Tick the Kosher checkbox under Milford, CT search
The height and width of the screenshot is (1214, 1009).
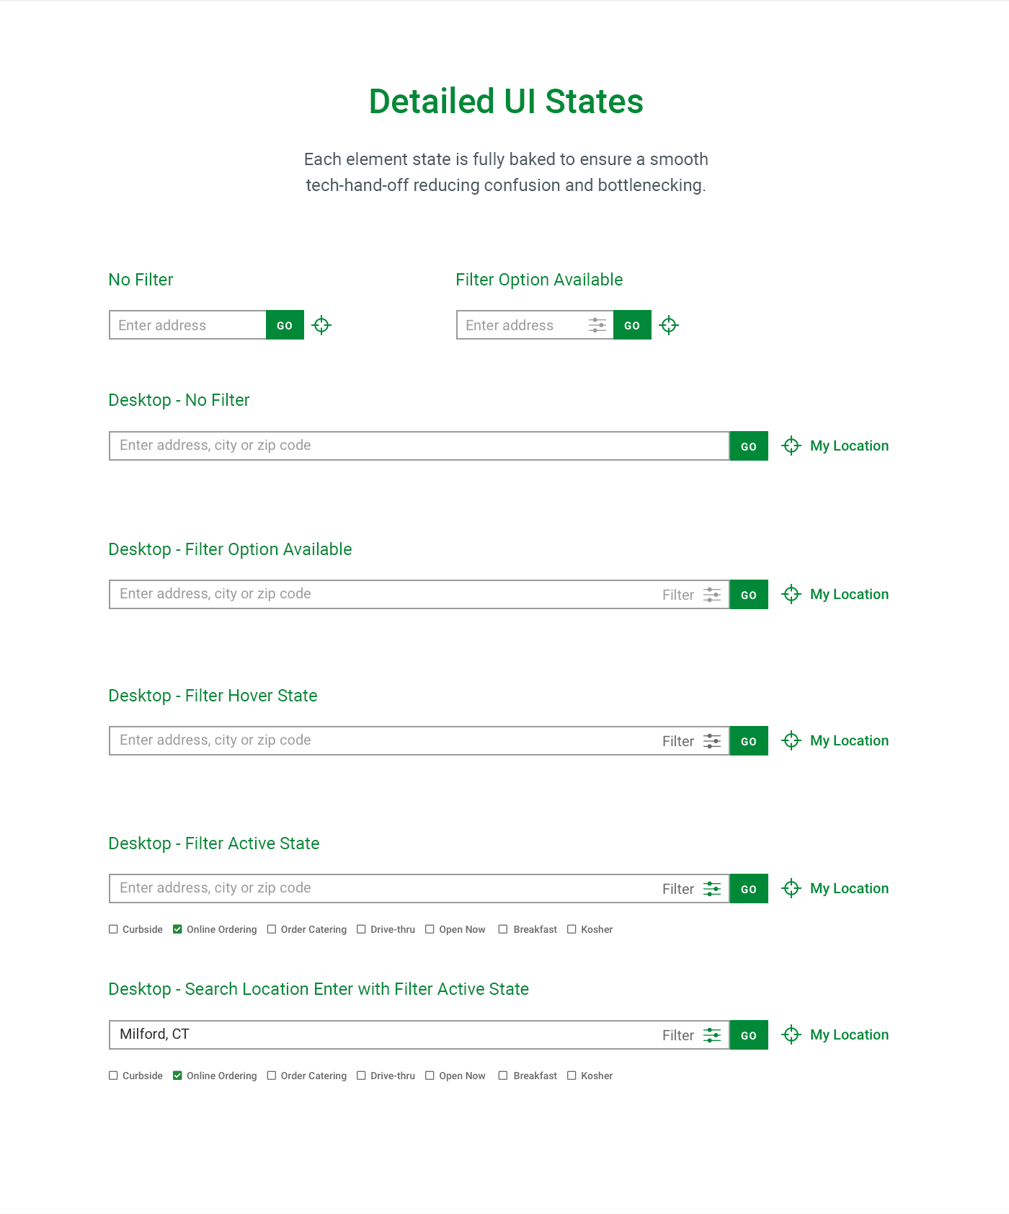coord(572,1076)
